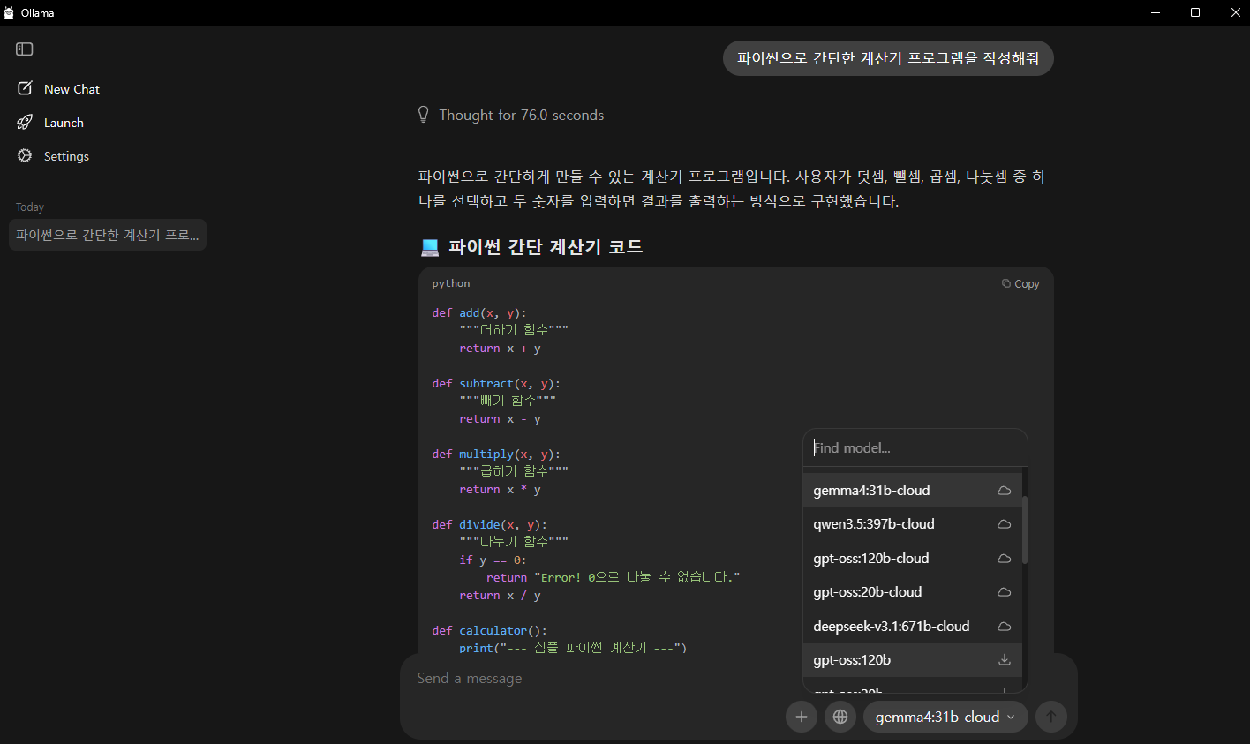Click the lightbulb thinking icon
The height and width of the screenshot is (744, 1250).
(423, 115)
